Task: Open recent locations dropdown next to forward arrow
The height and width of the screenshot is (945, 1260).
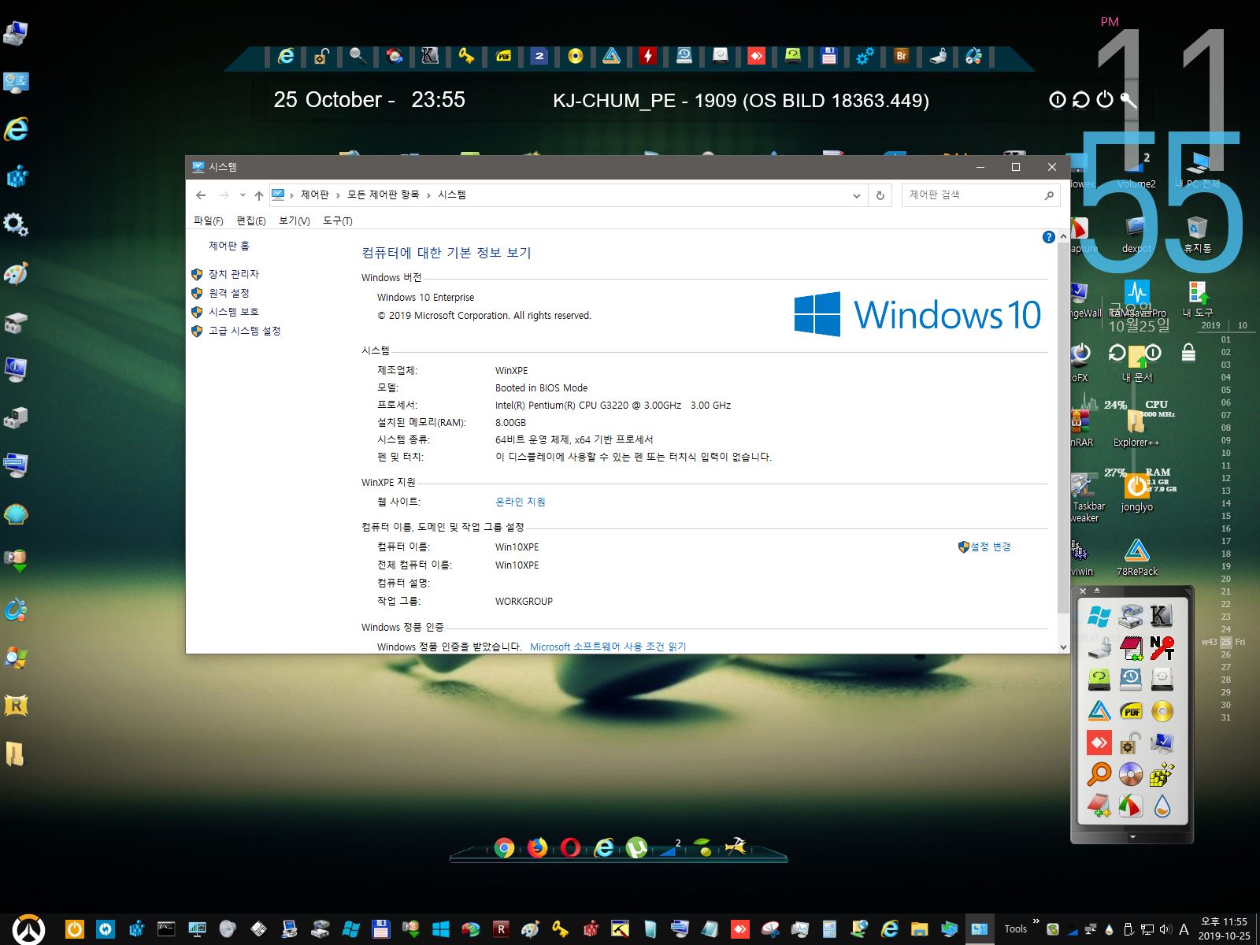Action: click(243, 195)
